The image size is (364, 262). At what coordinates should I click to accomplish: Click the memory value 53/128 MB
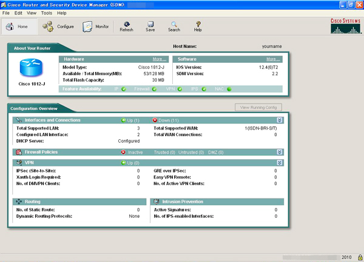point(153,74)
